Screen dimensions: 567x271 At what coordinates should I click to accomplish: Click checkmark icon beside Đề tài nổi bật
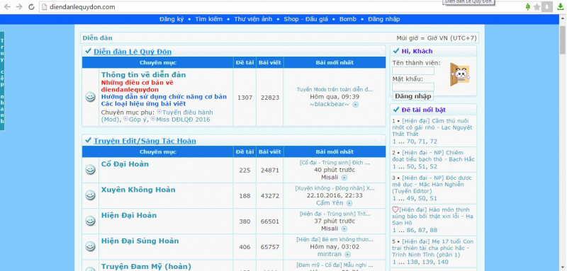(396, 110)
